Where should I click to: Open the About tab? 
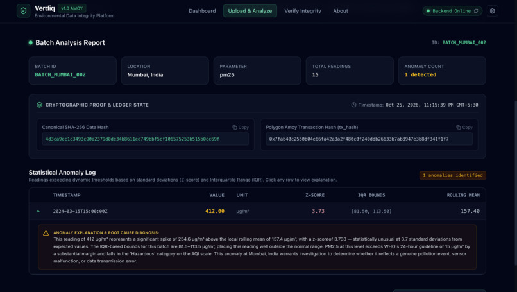340,11
